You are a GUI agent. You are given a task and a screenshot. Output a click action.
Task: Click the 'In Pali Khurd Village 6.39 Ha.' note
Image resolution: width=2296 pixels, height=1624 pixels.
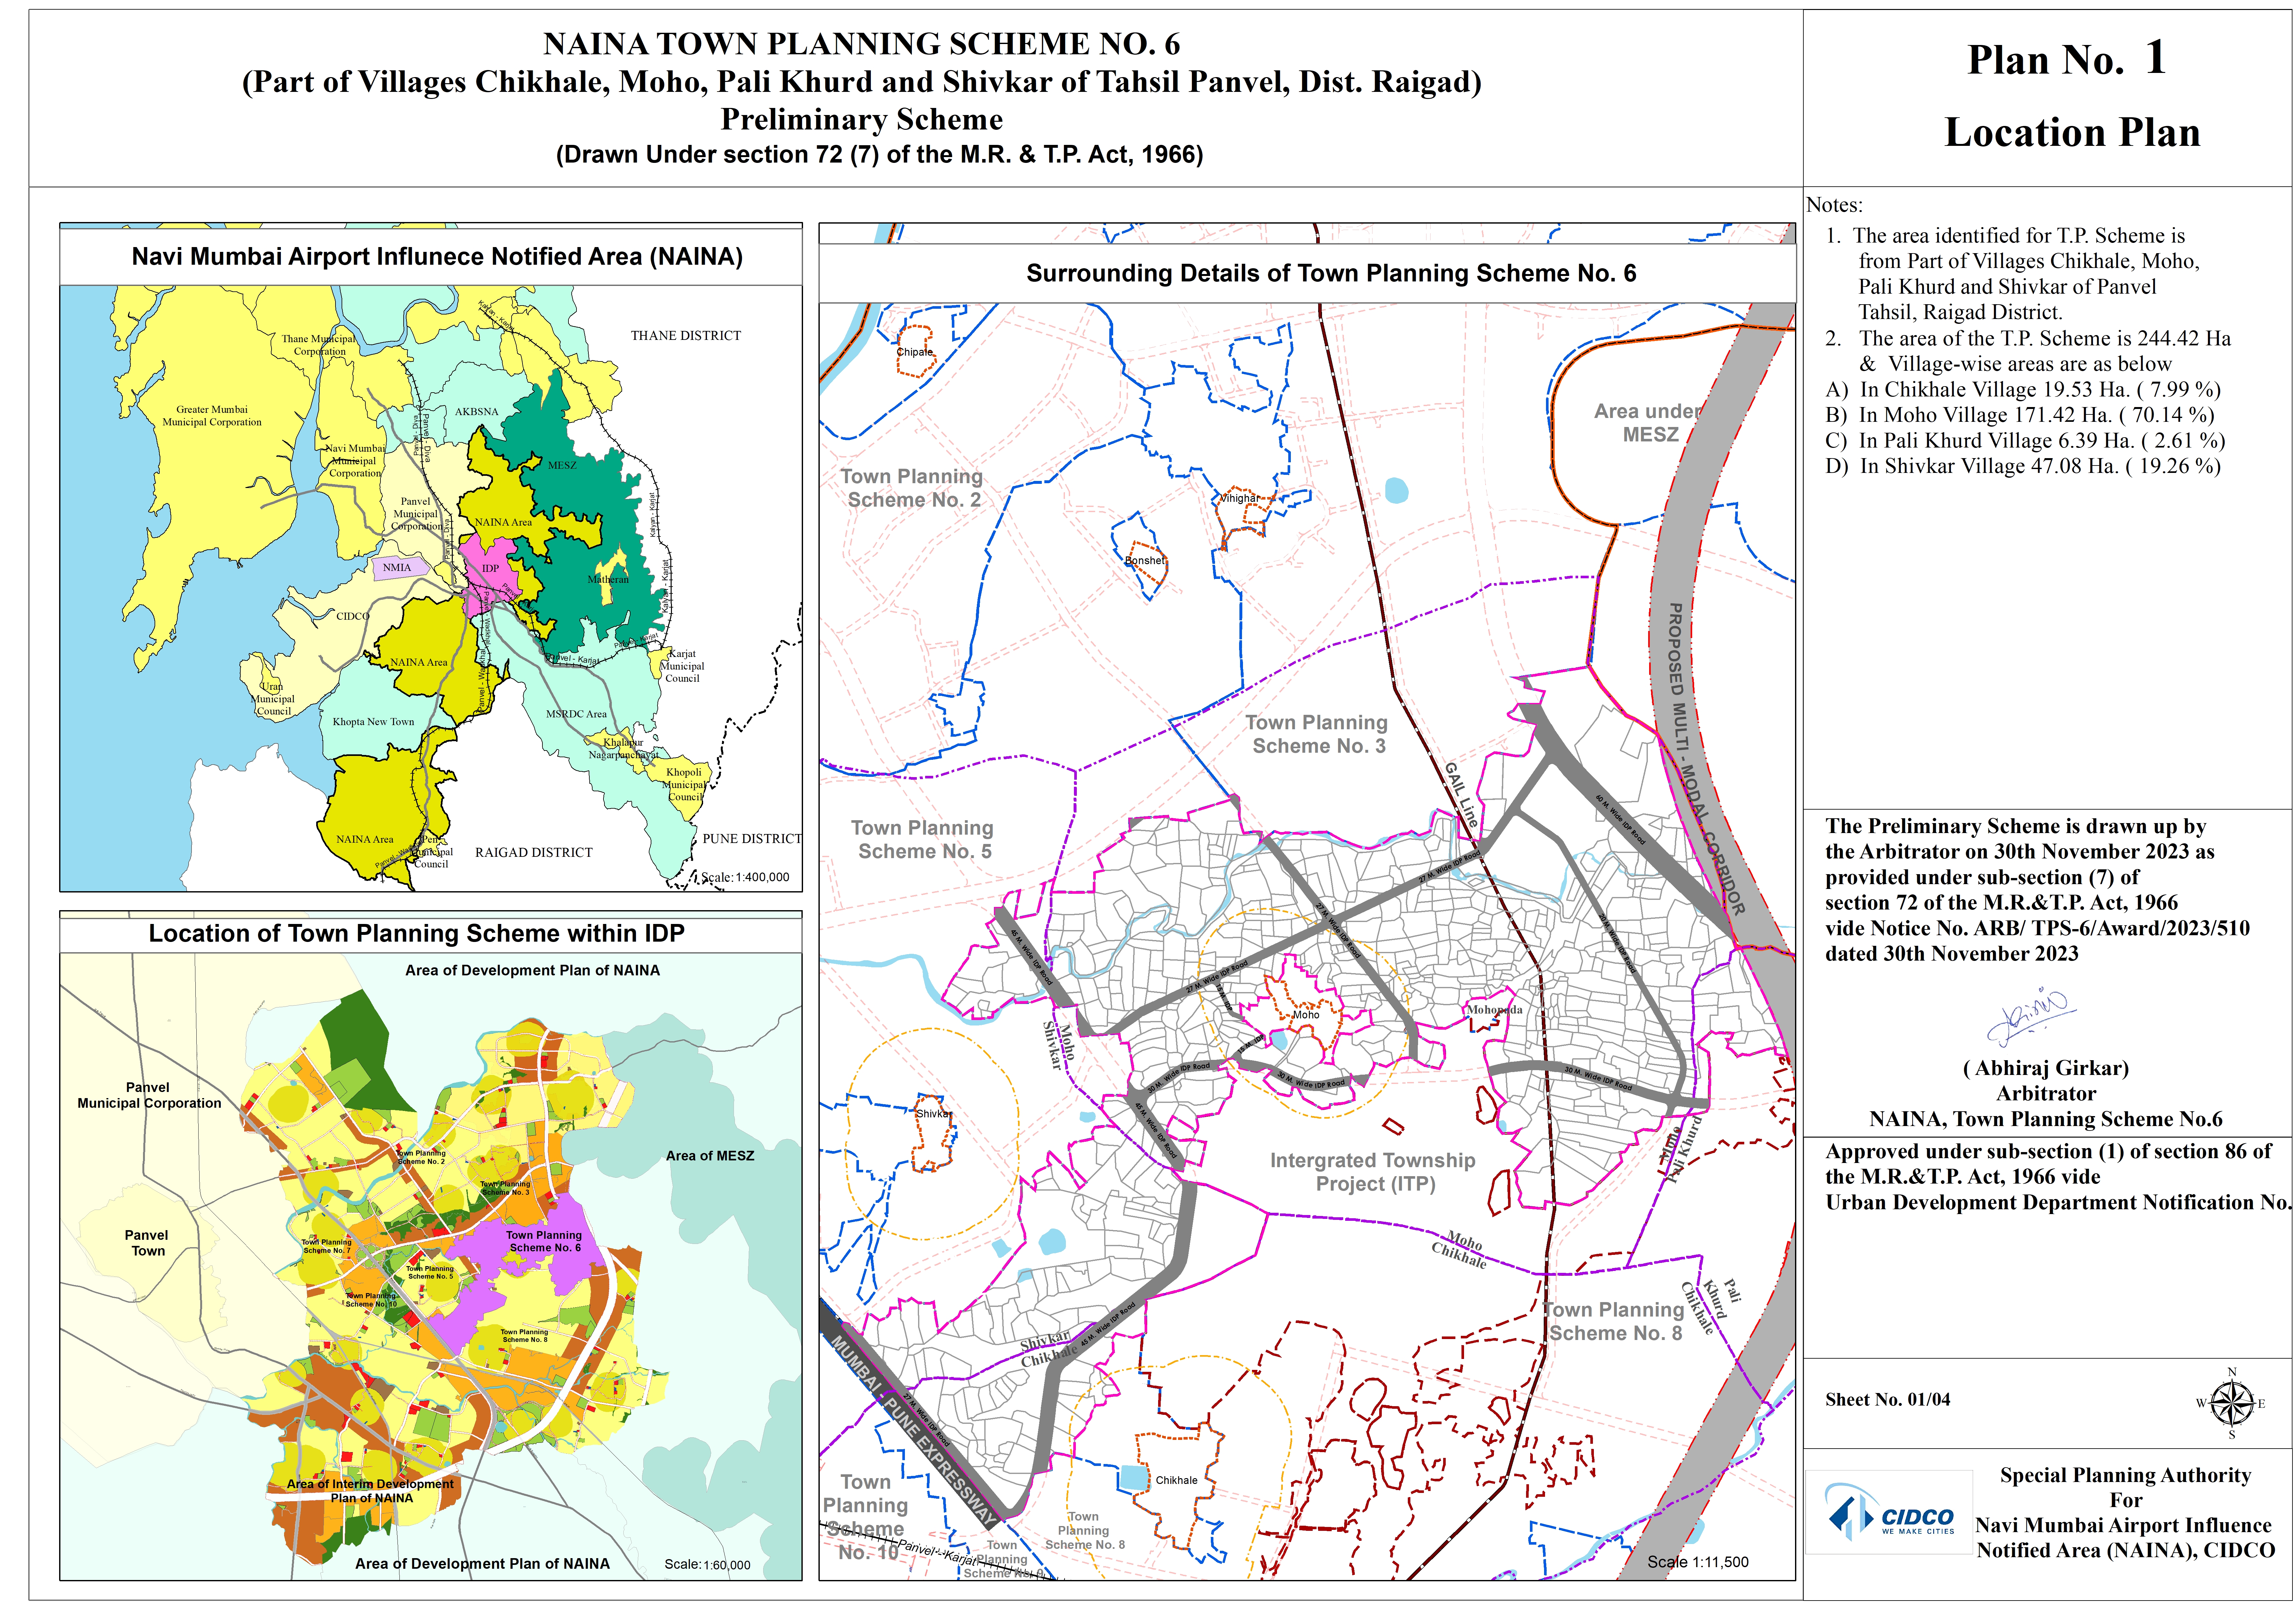(2025, 441)
